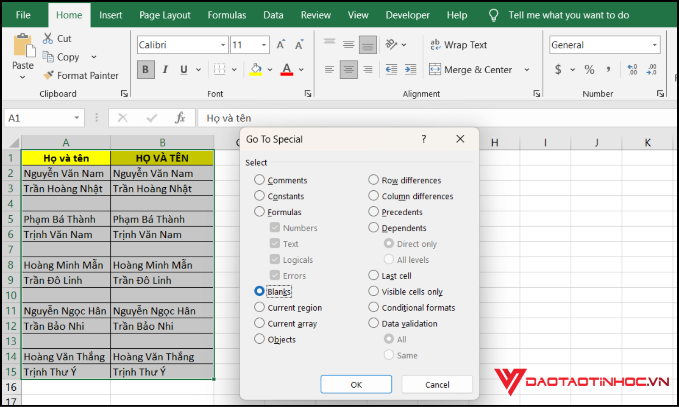Expand the General number format dropdown
679x407 pixels.
[x=655, y=45]
